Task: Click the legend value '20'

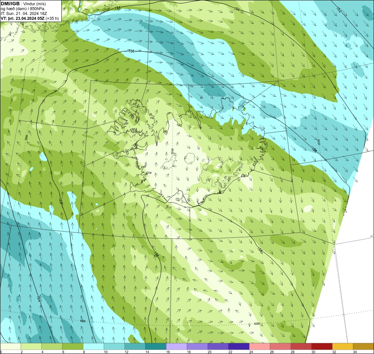Action: pyautogui.click(x=210, y=352)
